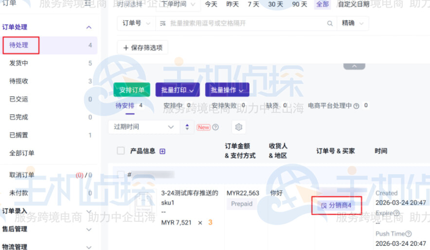The image size is (430, 250).
Task: Click the order number search input field
Action: pyautogui.click(x=246, y=23)
